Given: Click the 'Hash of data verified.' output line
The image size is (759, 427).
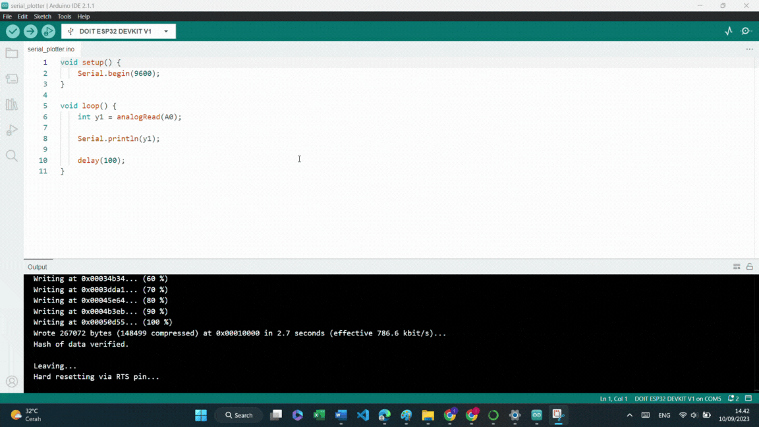Looking at the screenshot, I should 81,344.
